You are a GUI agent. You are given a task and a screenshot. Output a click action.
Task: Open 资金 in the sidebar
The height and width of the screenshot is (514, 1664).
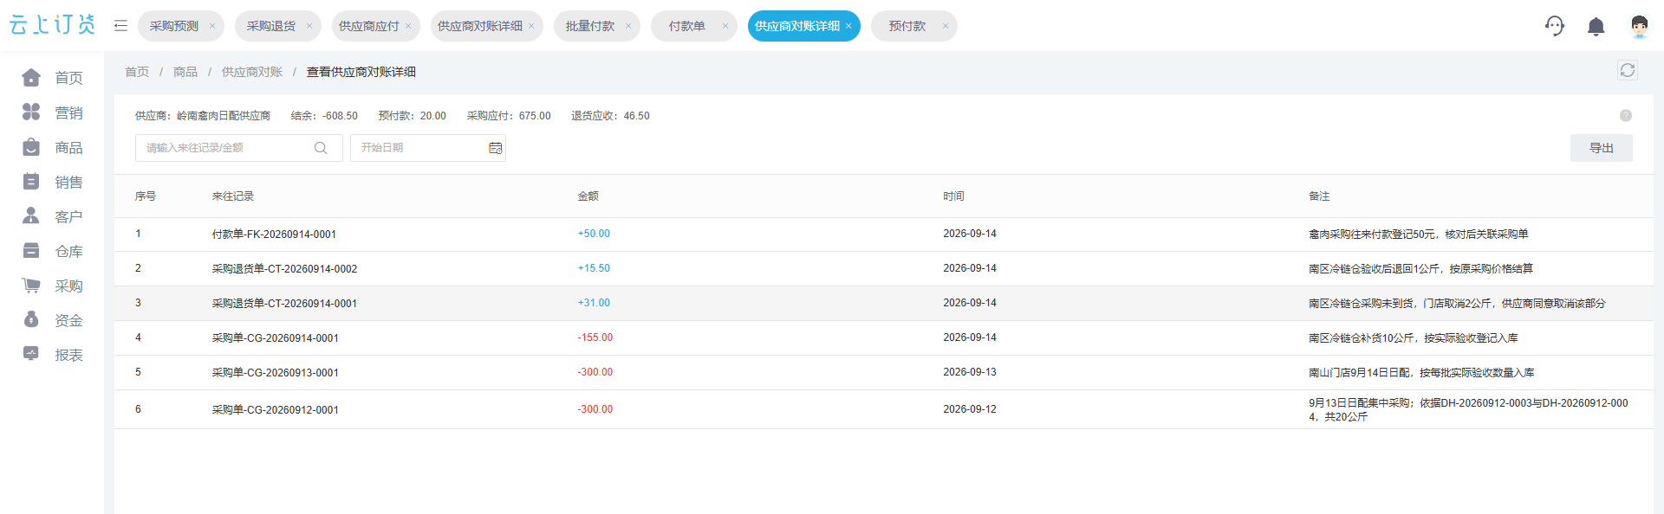click(52, 320)
